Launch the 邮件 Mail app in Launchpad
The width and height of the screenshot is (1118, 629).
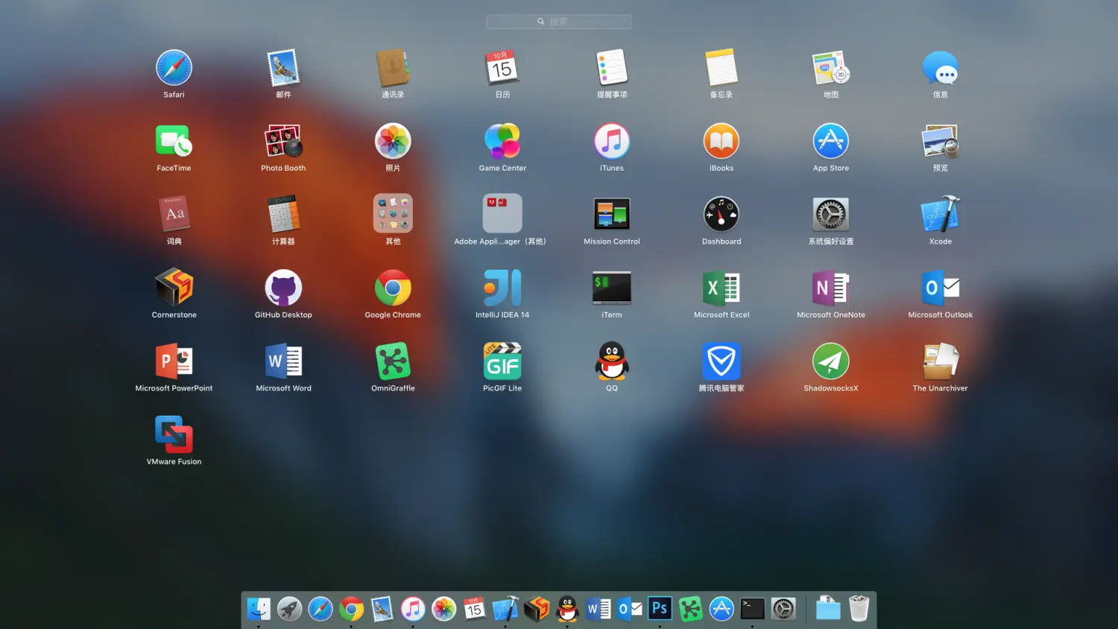[x=283, y=68]
